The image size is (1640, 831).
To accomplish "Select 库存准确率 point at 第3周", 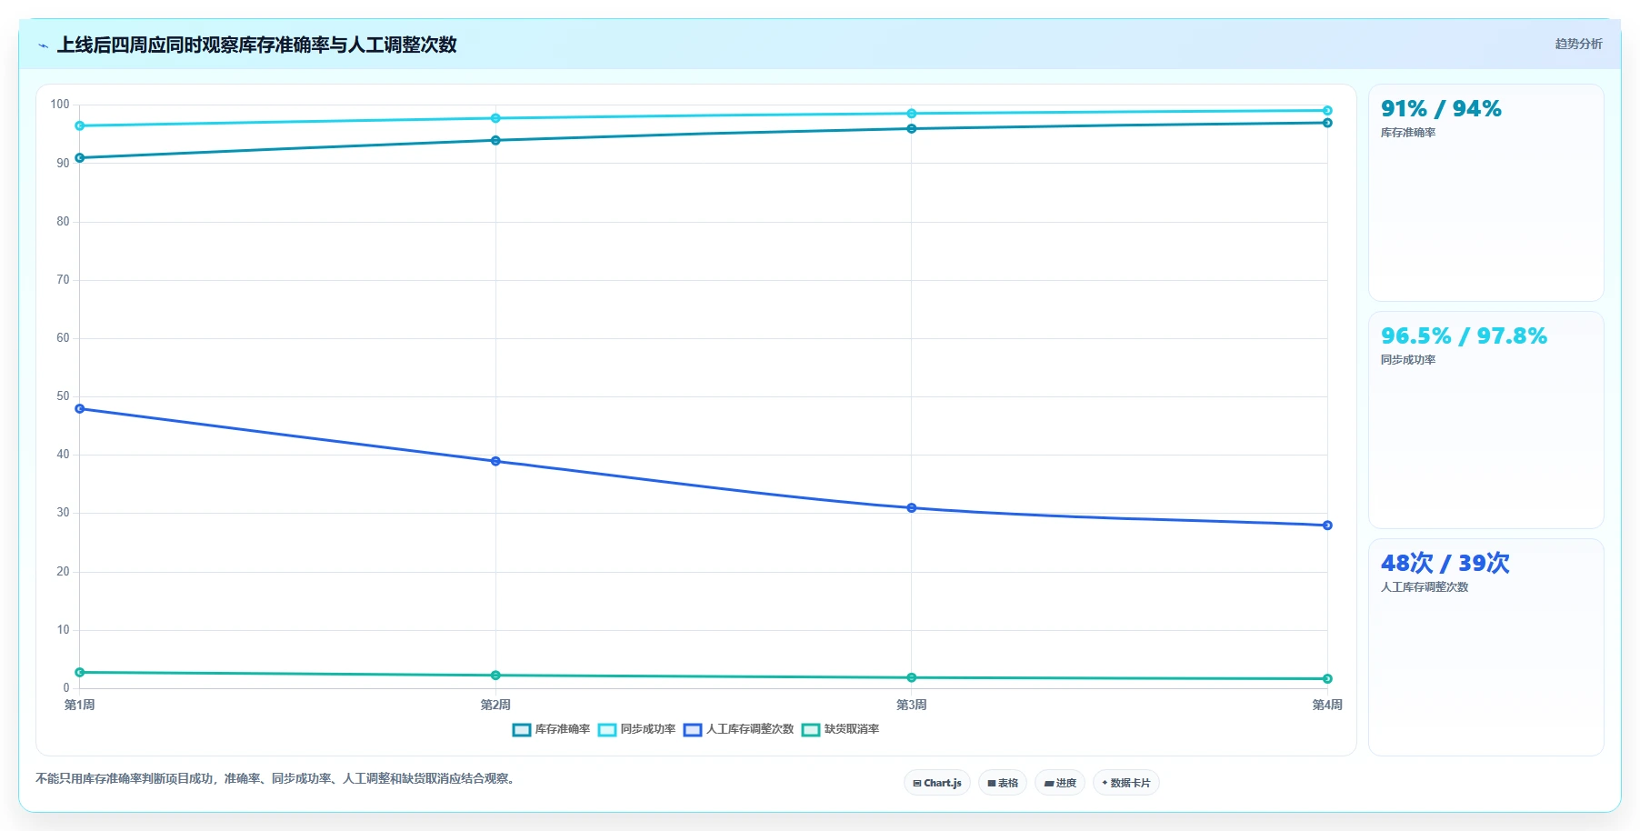I will point(912,129).
